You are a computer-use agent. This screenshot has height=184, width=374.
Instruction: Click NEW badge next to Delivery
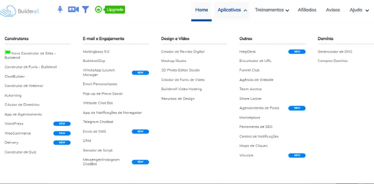(62, 142)
